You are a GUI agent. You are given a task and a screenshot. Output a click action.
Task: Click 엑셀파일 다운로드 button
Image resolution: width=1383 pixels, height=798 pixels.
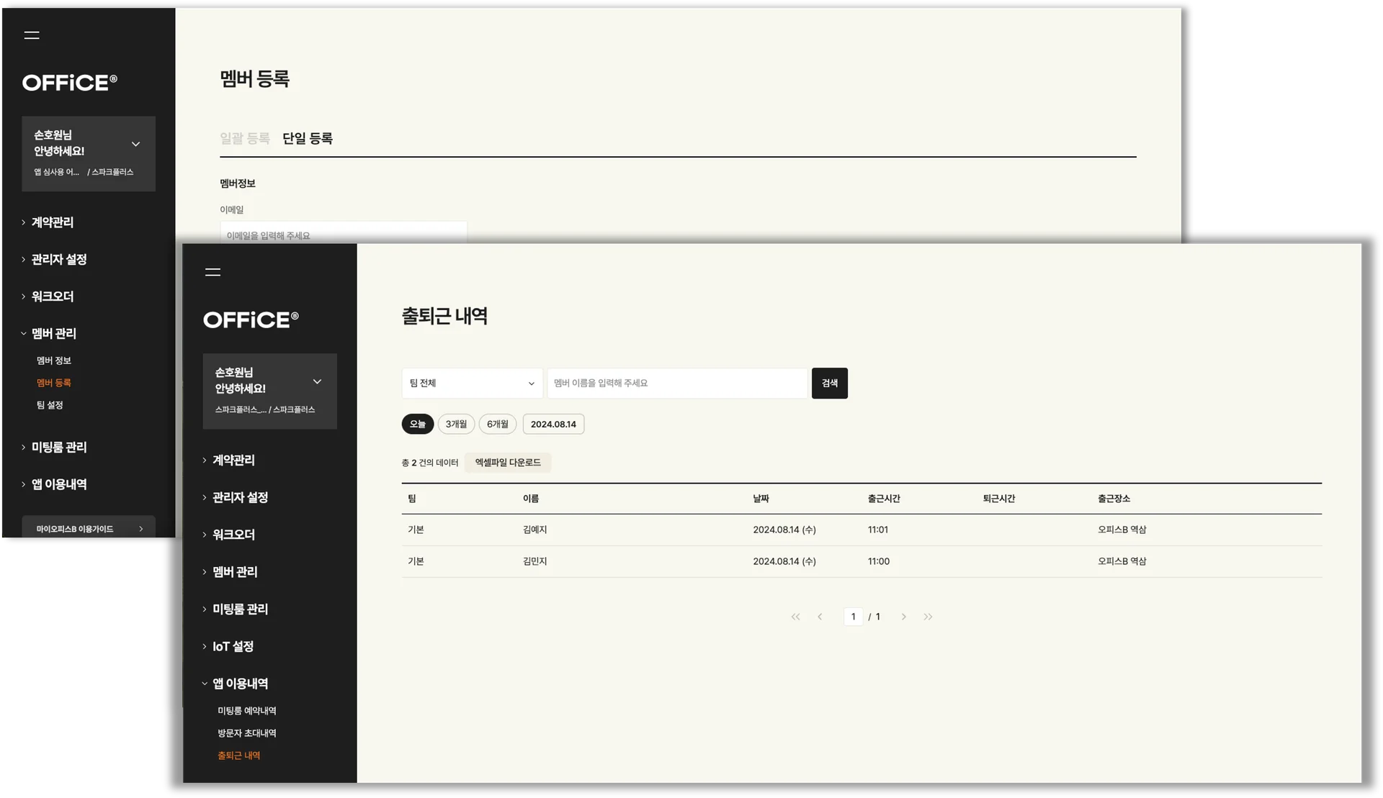[508, 463]
